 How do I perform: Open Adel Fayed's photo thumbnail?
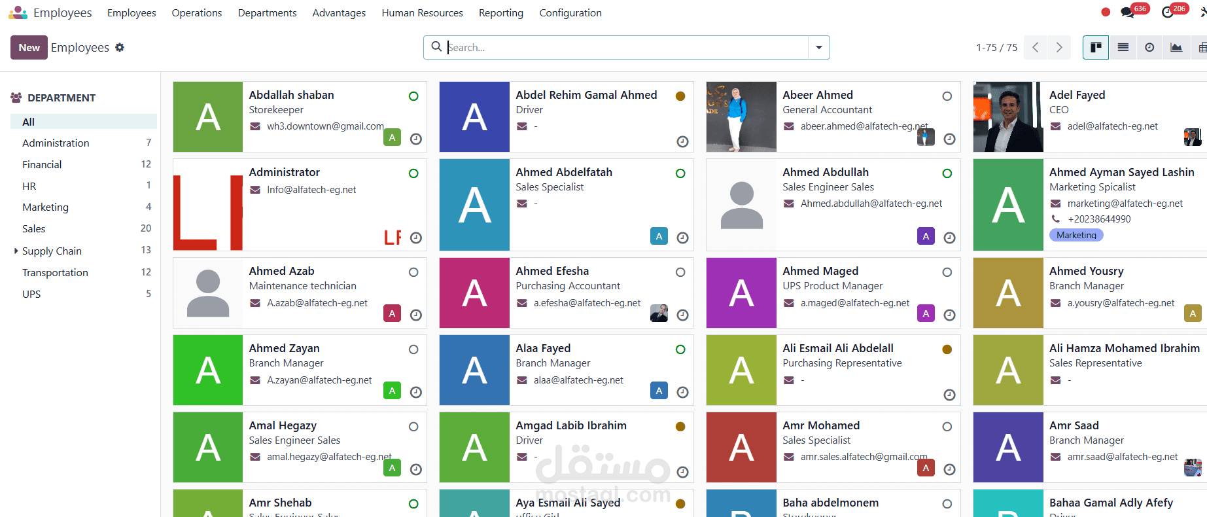pos(1008,116)
